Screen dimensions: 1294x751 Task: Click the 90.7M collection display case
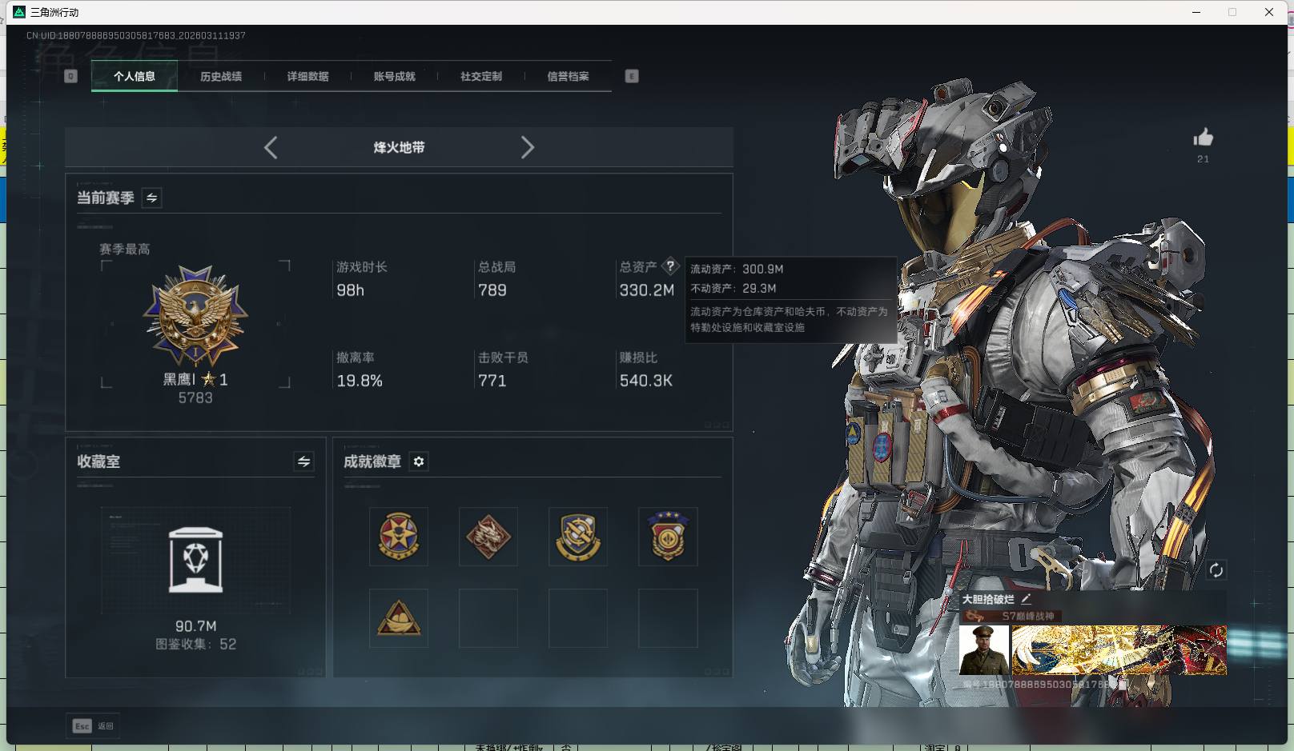tap(195, 560)
